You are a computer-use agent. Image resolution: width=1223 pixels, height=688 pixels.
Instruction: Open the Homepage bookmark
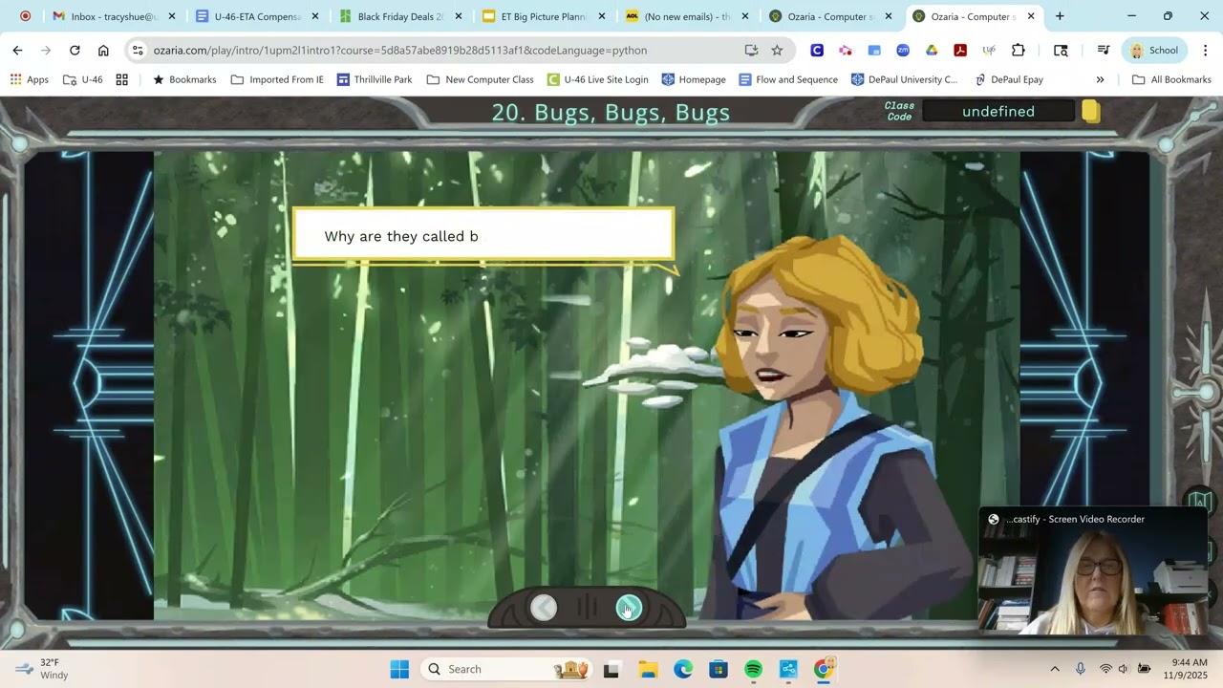pyautogui.click(x=694, y=79)
